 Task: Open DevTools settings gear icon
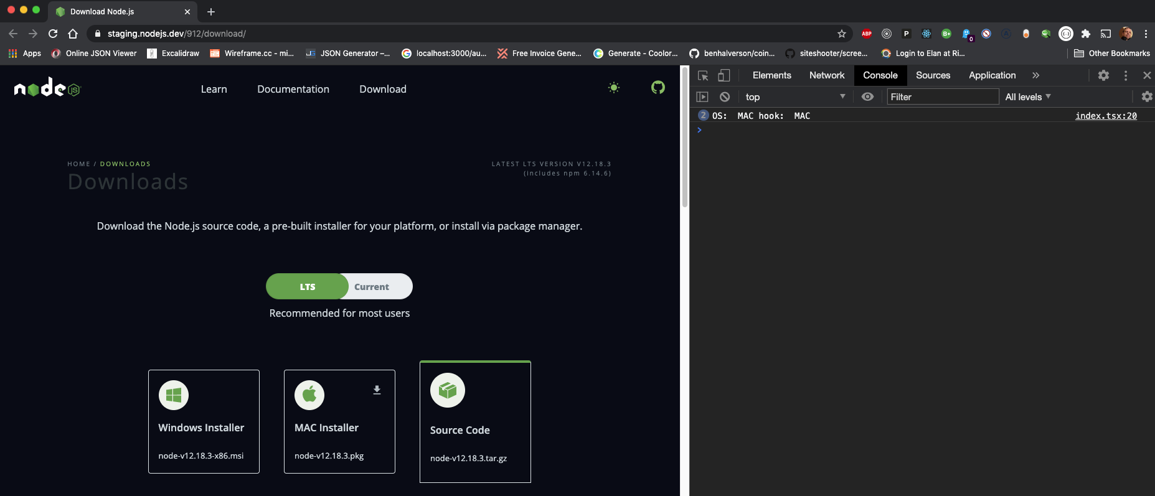(x=1103, y=75)
